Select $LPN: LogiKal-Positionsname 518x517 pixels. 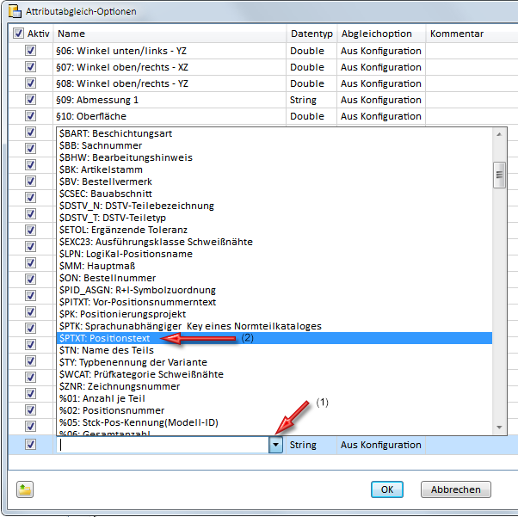click(x=274, y=254)
